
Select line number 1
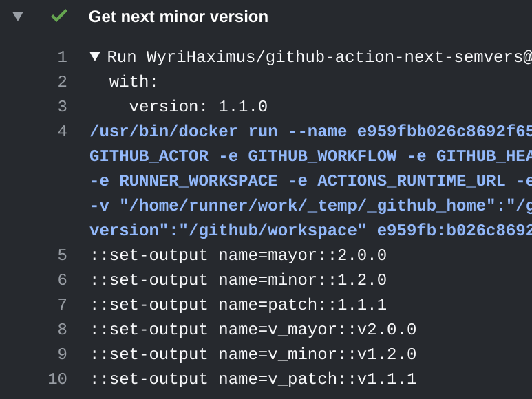(63, 57)
